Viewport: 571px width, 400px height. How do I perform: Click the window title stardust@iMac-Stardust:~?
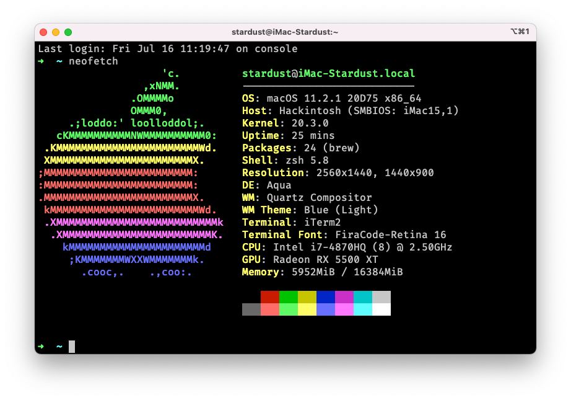coord(285,32)
